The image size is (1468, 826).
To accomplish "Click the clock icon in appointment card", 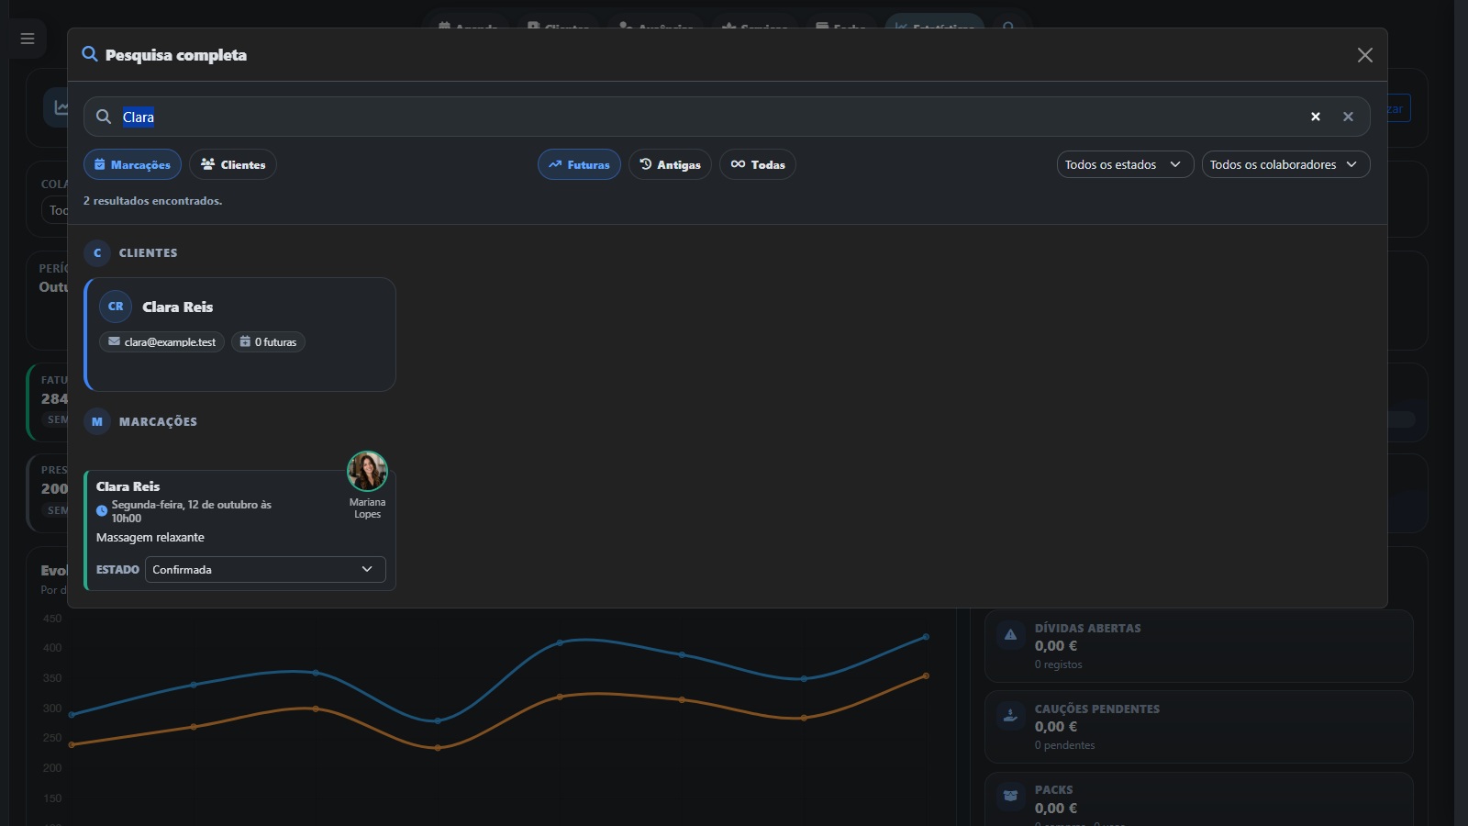I will [102, 511].
